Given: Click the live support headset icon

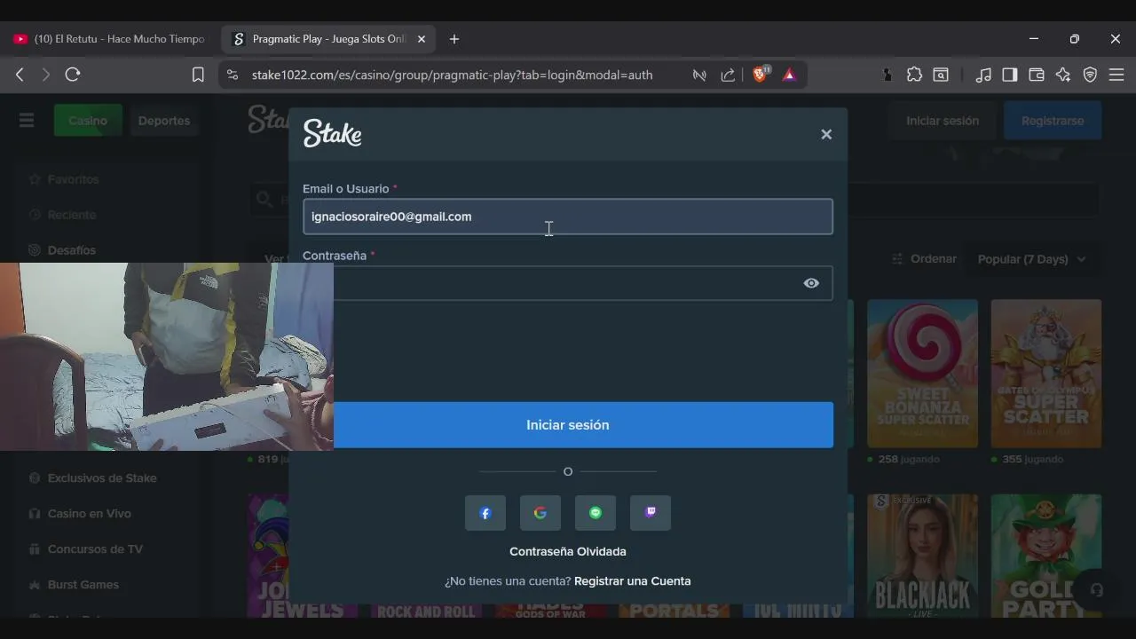Looking at the screenshot, I should [1097, 590].
